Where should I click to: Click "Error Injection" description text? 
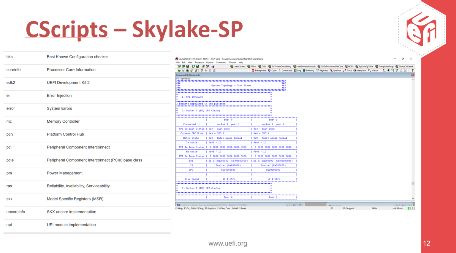coord(59,96)
